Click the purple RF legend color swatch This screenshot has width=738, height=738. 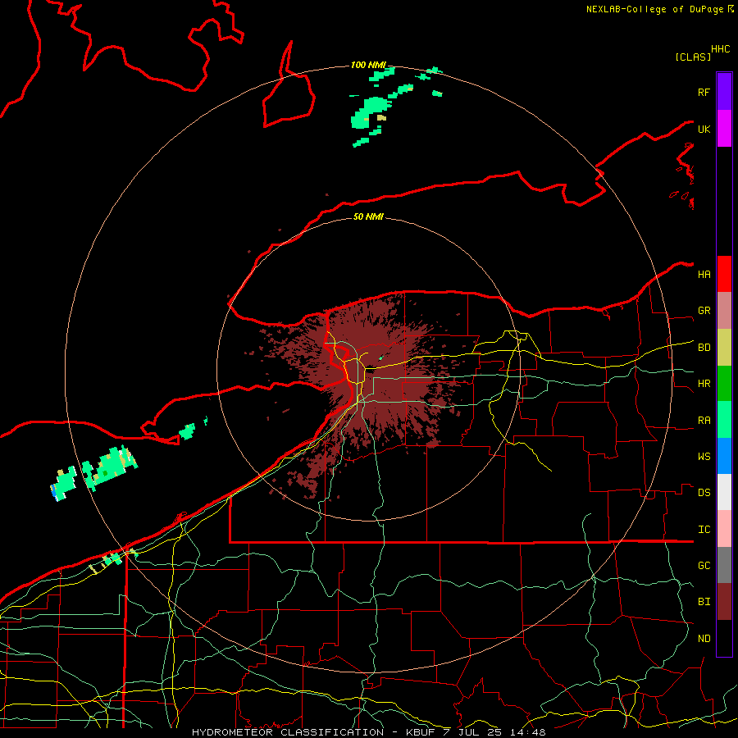pos(724,92)
